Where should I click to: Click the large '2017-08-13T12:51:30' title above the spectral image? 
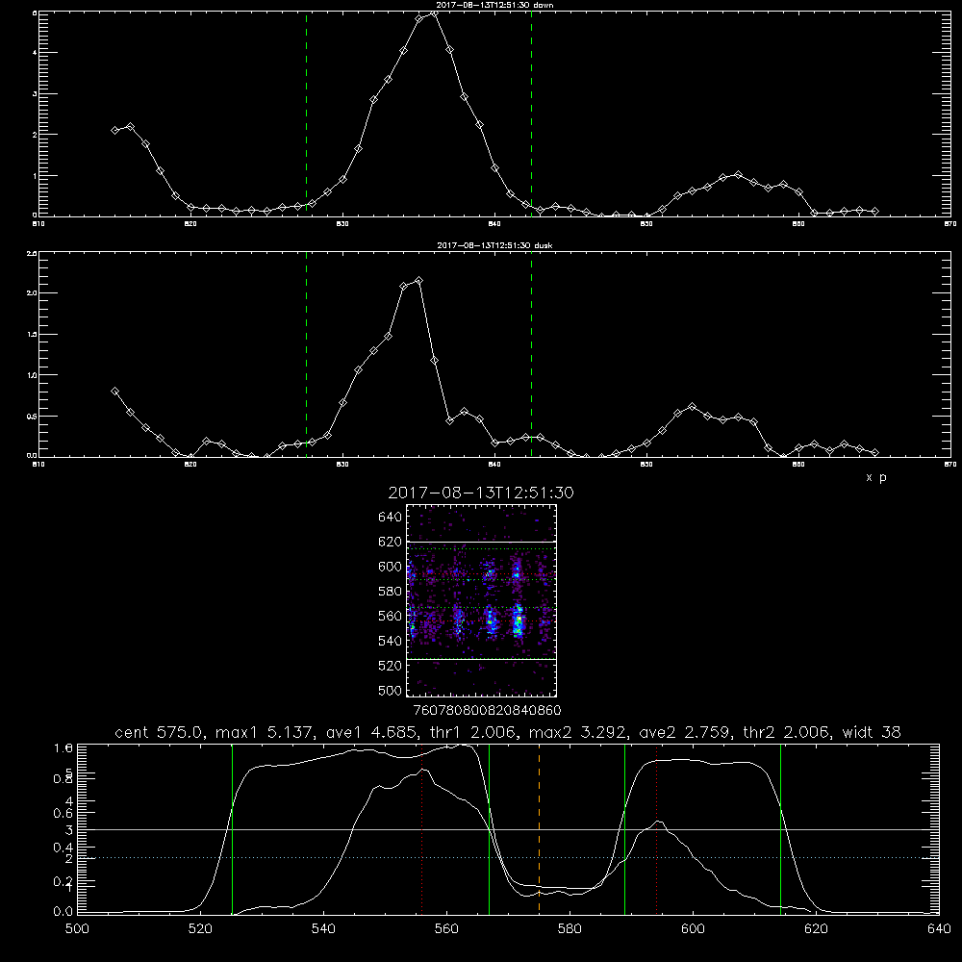[481, 493]
